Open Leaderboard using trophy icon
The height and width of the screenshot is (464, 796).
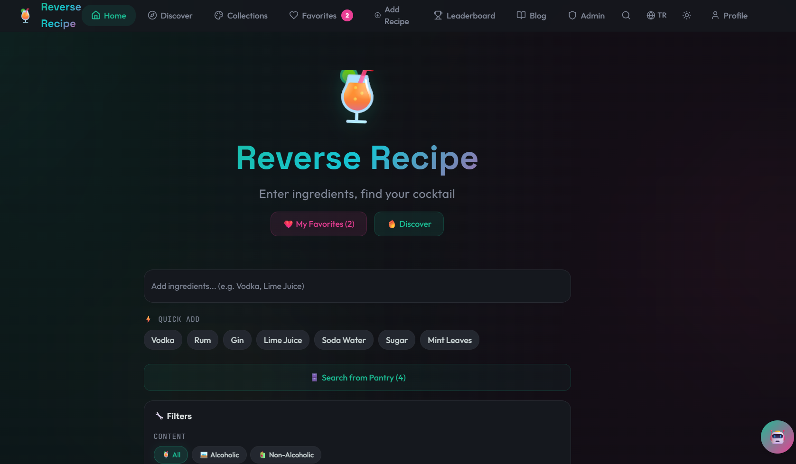464,15
